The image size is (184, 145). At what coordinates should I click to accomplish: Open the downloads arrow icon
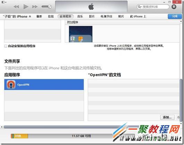[174, 7]
